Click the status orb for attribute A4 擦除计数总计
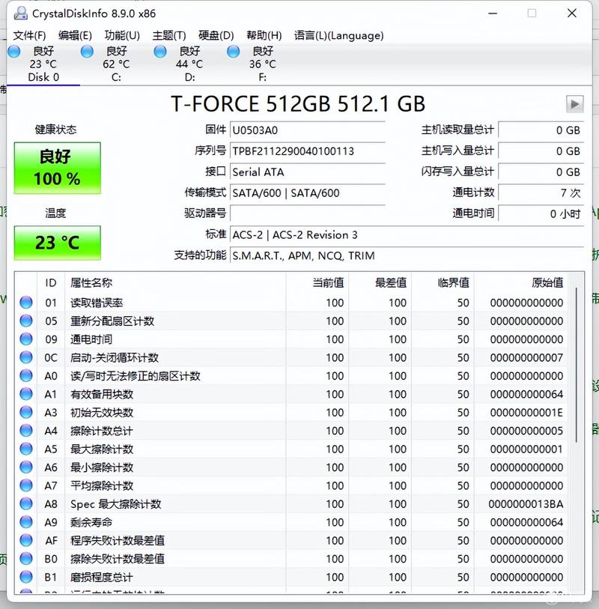 tap(26, 430)
